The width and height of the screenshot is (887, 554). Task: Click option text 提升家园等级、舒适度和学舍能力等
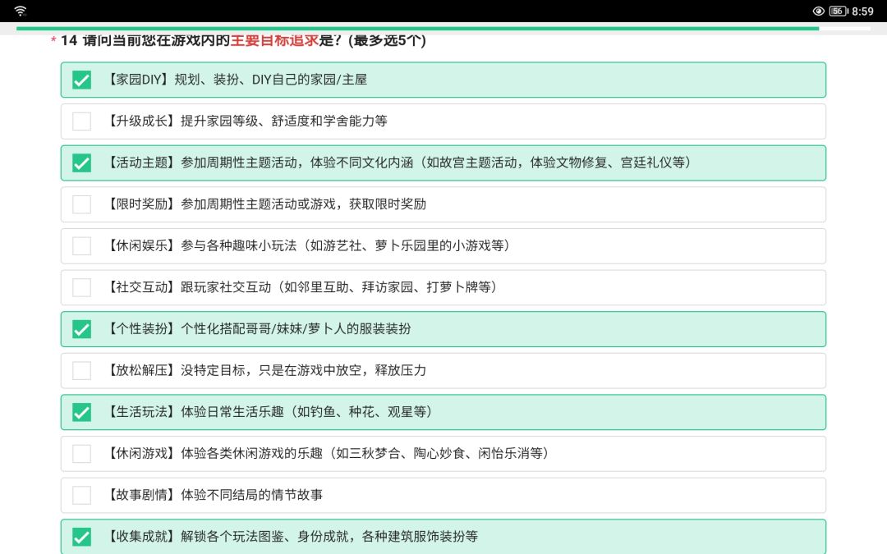tap(284, 121)
